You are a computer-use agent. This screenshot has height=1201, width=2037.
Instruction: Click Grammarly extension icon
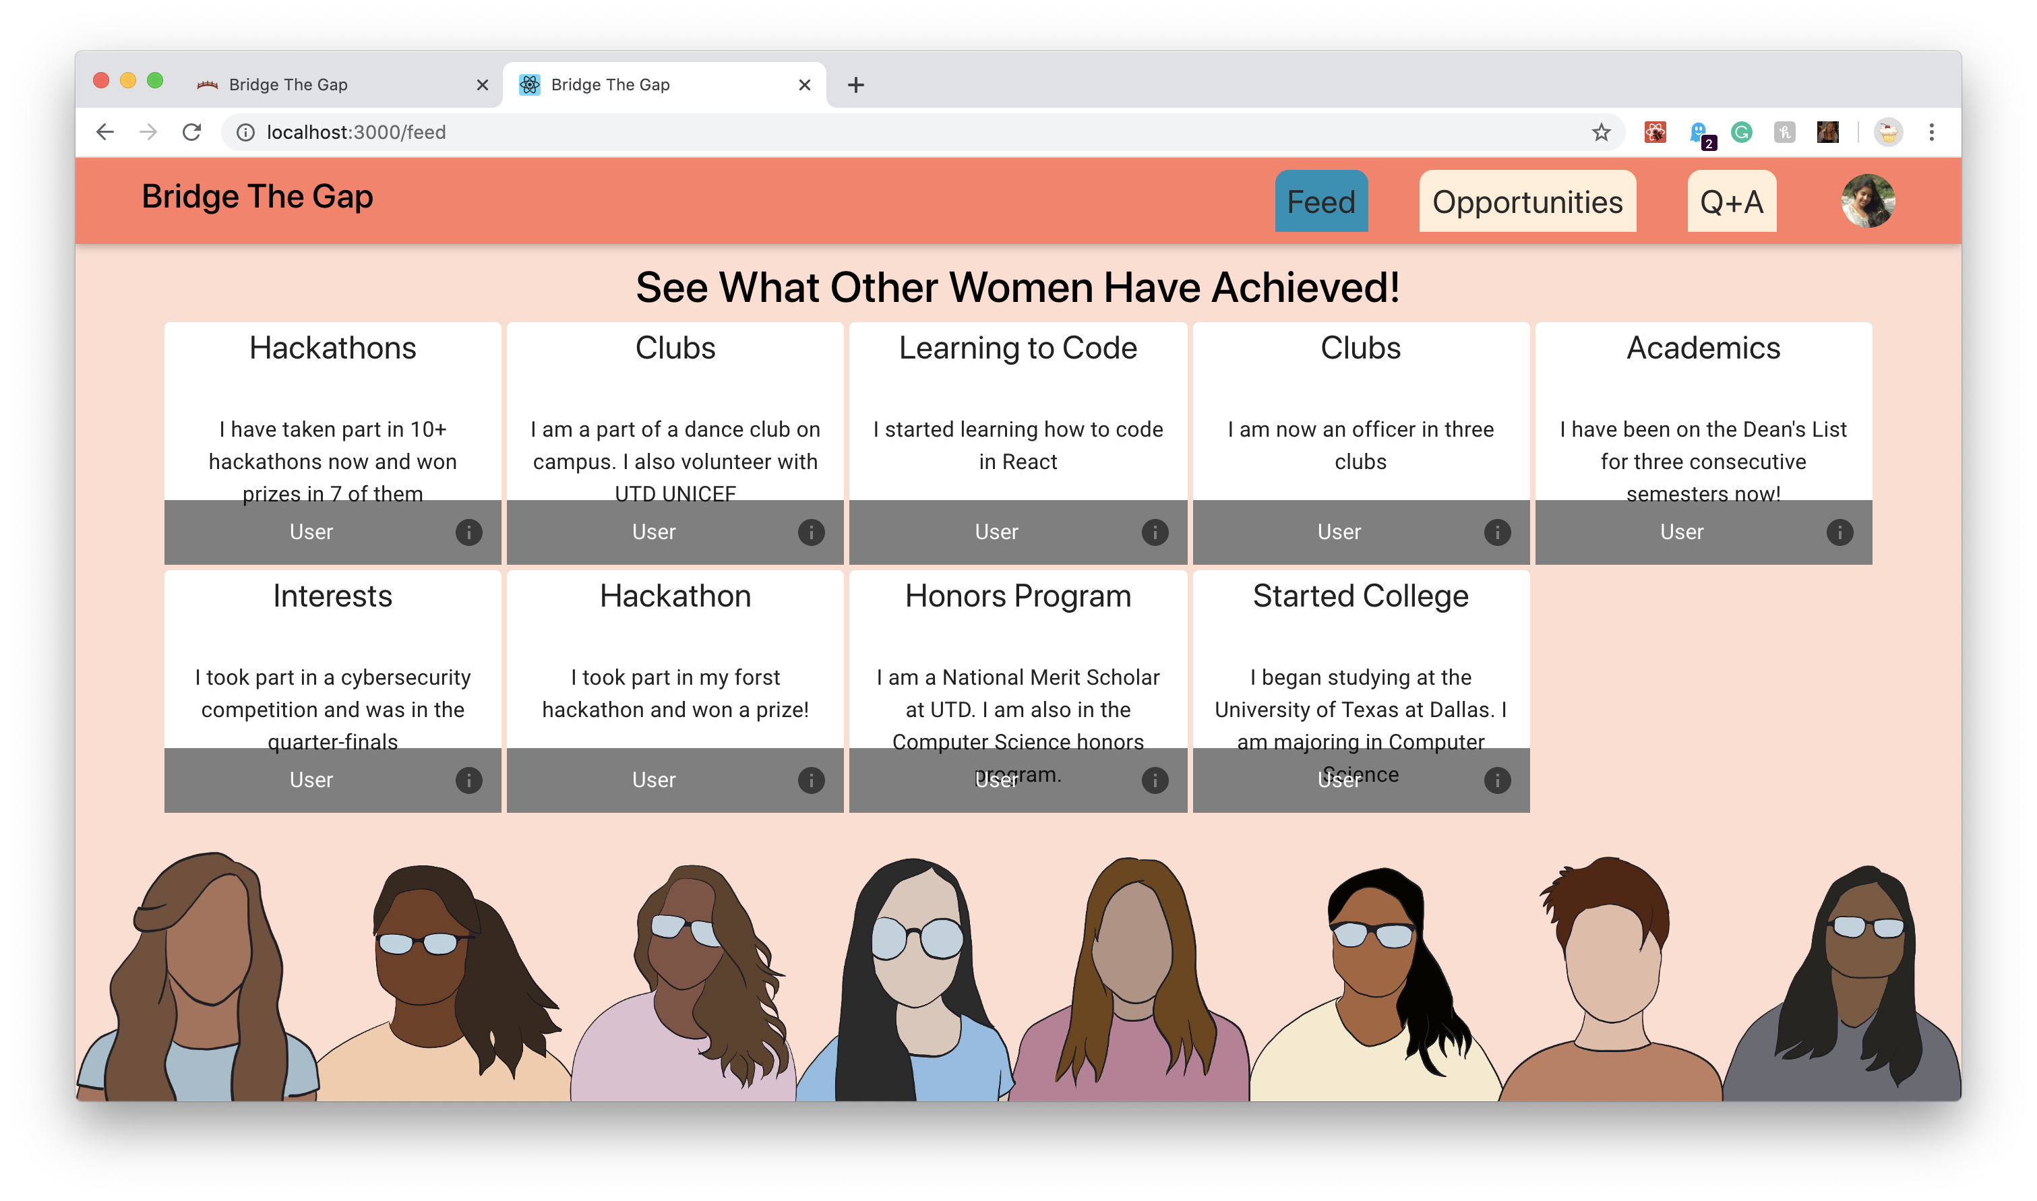pyautogui.click(x=1741, y=132)
